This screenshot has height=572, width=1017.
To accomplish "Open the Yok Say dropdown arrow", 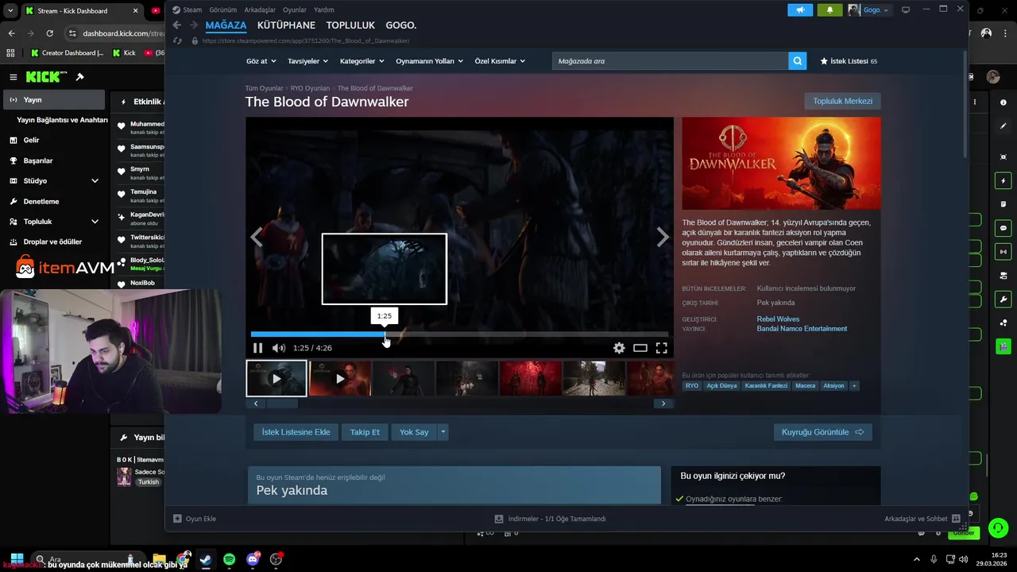I will click(x=443, y=432).
